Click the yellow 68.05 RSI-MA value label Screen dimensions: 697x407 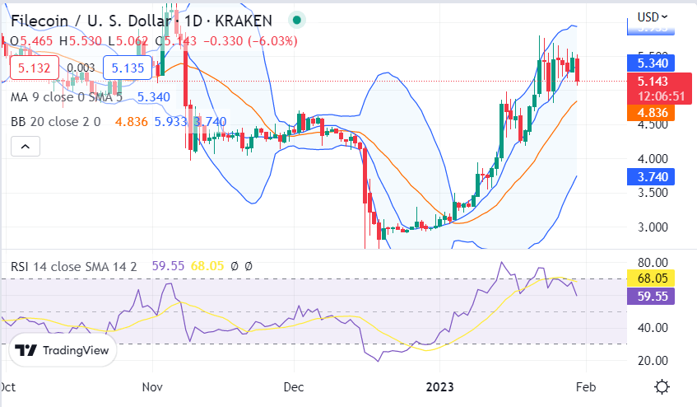point(651,278)
